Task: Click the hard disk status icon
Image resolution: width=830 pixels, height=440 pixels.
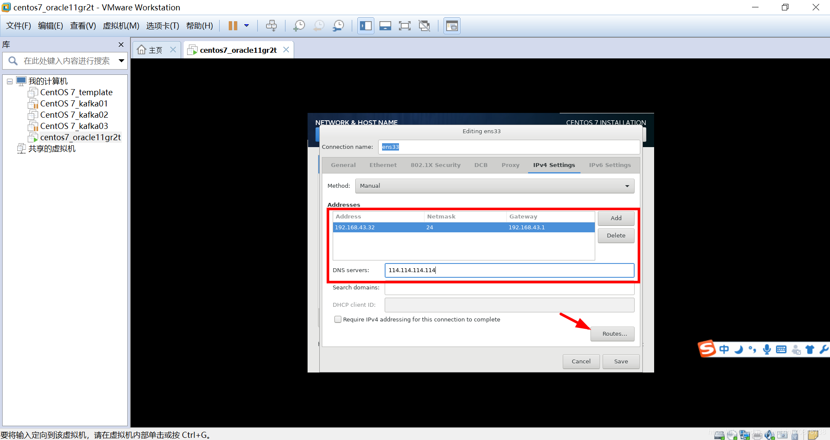Action: click(x=719, y=435)
